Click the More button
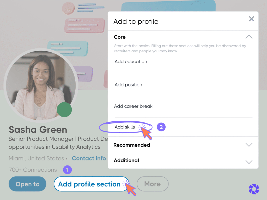This screenshot has width=267, height=200. [x=153, y=184]
